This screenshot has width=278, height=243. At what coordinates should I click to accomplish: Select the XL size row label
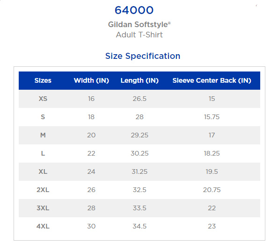(43, 172)
